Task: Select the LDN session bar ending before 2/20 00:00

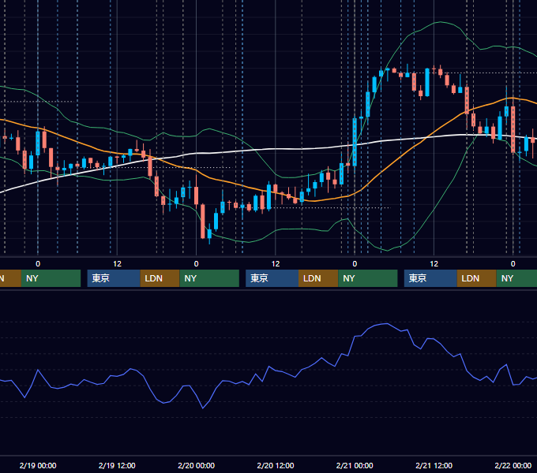Action: [x=160, y=278]
